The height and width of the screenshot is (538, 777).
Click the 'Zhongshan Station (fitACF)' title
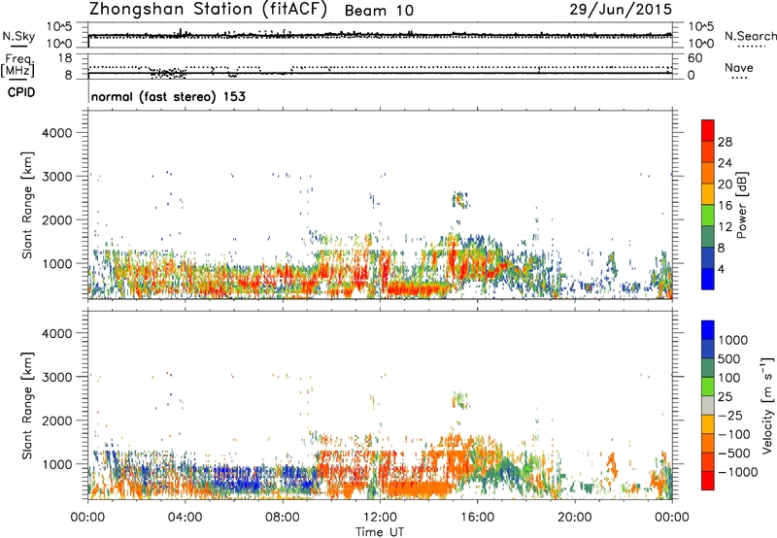pyautogui.click(x=208, y=10)
